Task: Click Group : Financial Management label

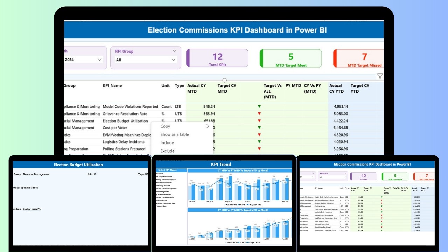Action: [31, 174]
